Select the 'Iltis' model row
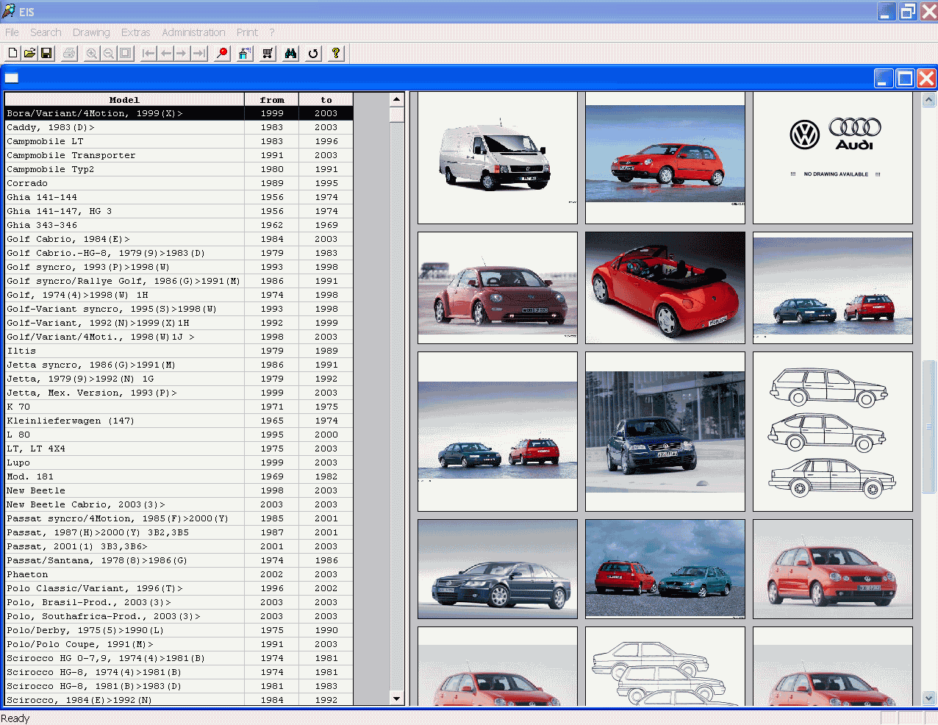Image resolution: width=938 pixels, height=725 pixels. click(x=179, y=351)
